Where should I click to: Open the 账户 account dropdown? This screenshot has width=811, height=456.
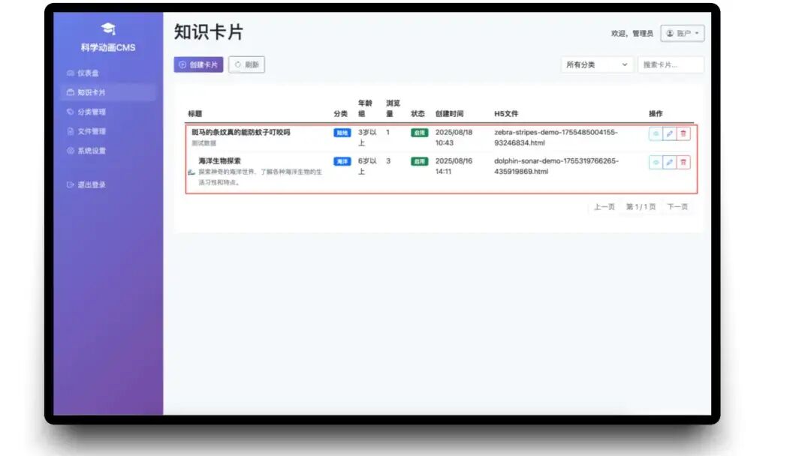coord(682,33)
